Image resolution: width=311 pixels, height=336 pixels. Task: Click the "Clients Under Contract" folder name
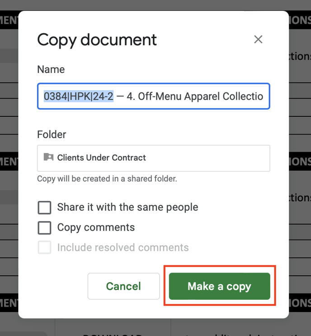coord(101,158)
